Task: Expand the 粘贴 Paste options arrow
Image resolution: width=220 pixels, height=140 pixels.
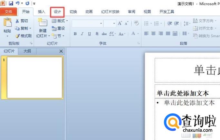Action: pyautogui.click(x=7, y=36)
